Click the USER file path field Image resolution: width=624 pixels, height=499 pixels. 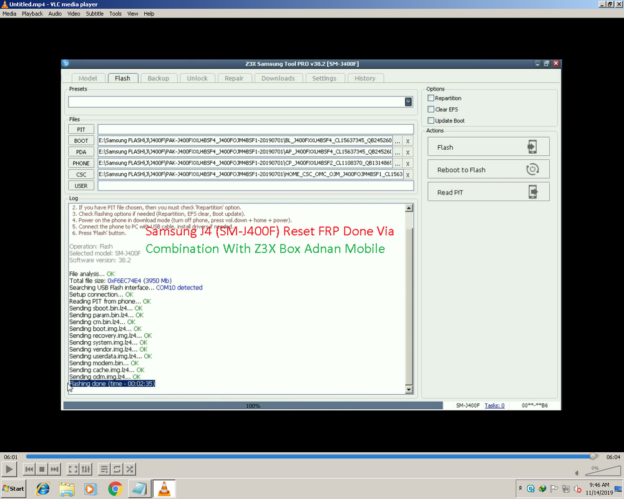(255, 185)
